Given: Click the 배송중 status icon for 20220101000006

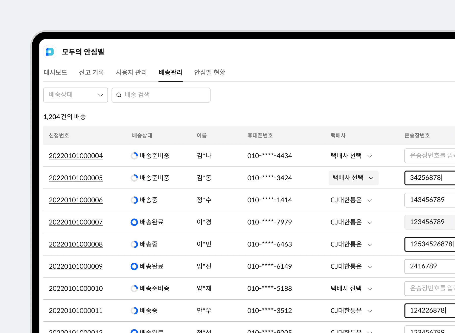Looking at the screenshot, I should [134, 200].
